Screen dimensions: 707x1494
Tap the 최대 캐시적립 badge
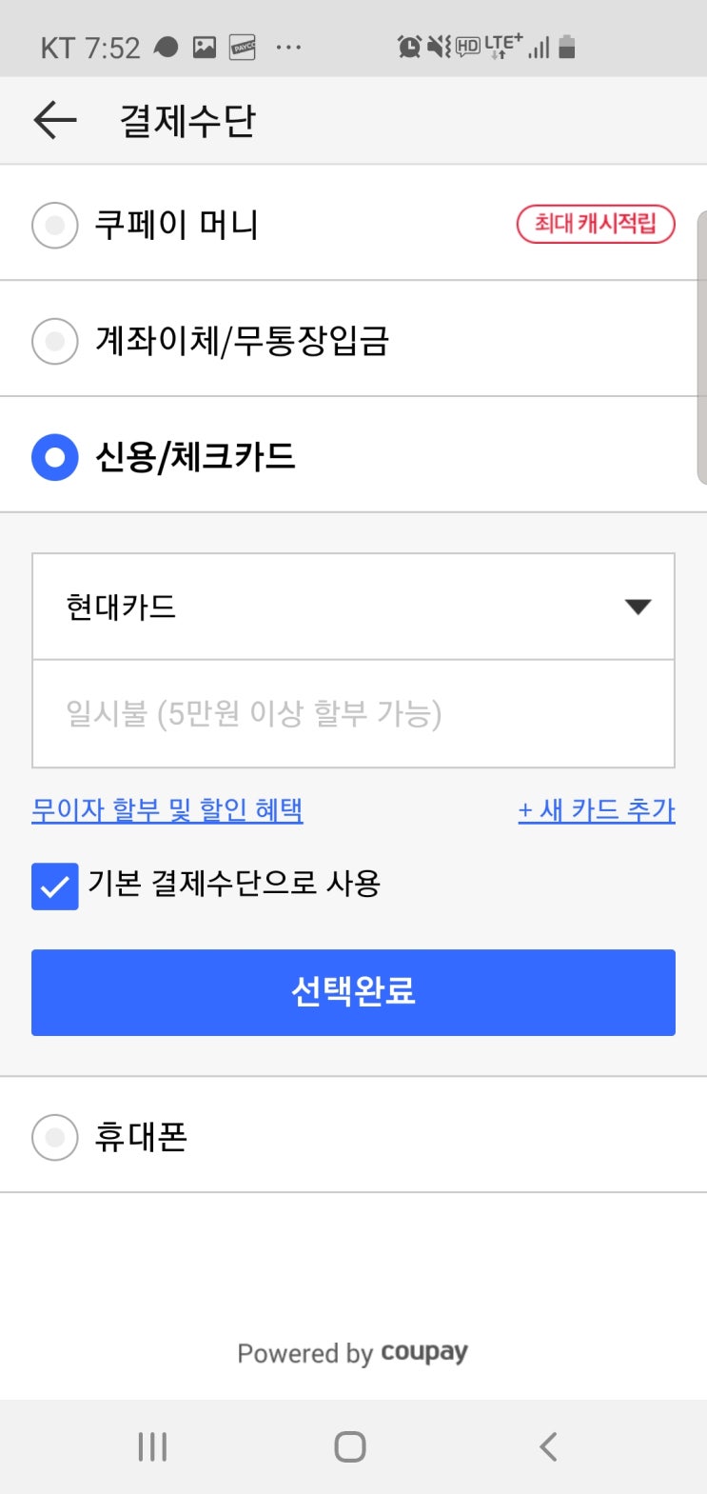pyautogui.click(x=596, y=225)
